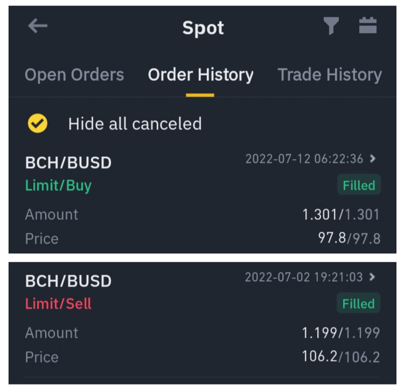This screenshot has height=390, width=405.
Task: Click the Filled badge on sell order
Action: (x=358, y=303)
